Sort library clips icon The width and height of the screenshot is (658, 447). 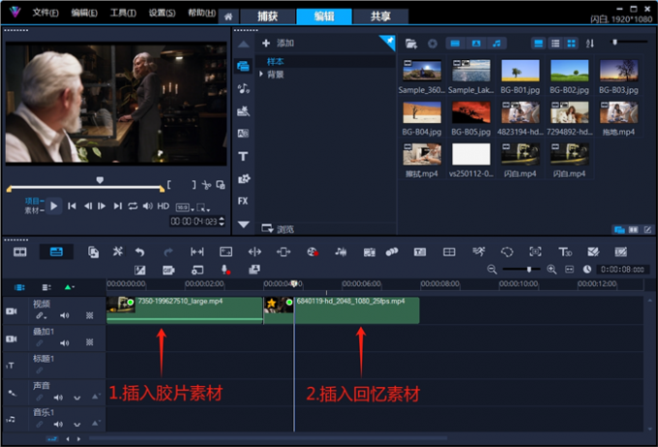pyautogui.click(x=589, y=44)
